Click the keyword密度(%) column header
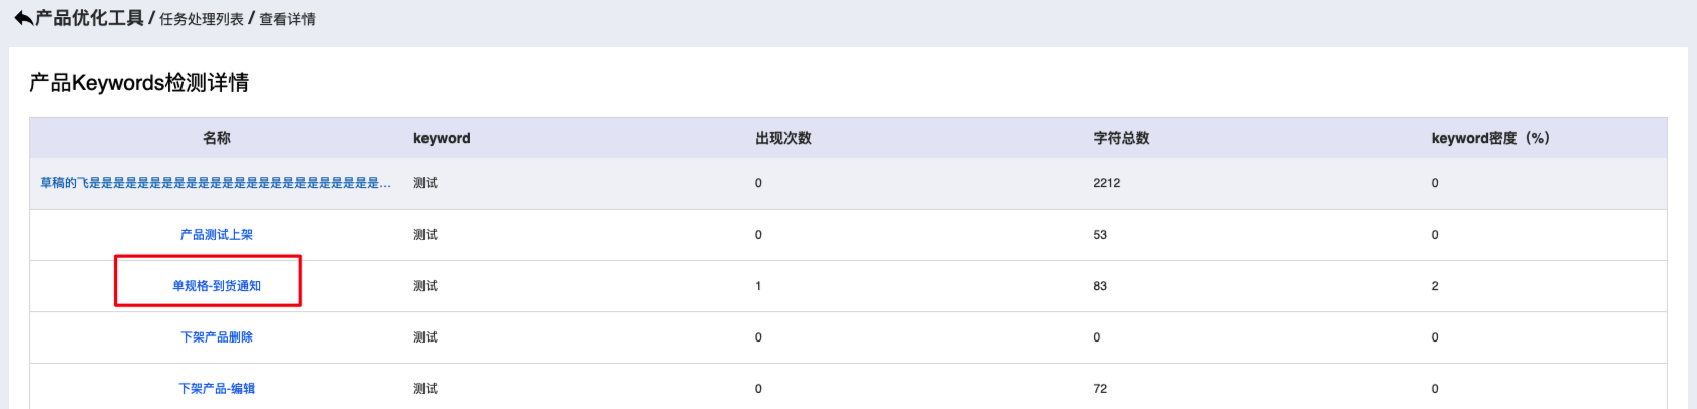Image resolution: width=1697 pixels, height=409 pixels. point(1490,139)
